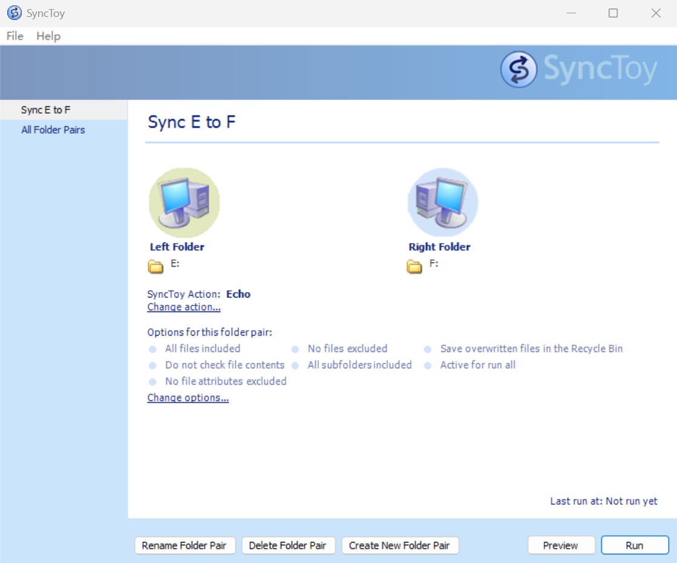677x563 pixels.
Task: Open the File menu
Action: (14, 36)
